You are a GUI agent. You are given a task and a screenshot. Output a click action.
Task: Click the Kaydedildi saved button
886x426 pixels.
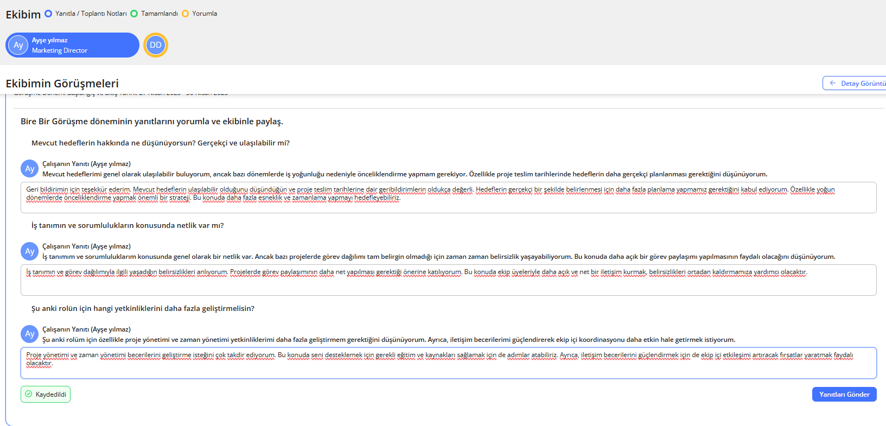tap(46, 394)
